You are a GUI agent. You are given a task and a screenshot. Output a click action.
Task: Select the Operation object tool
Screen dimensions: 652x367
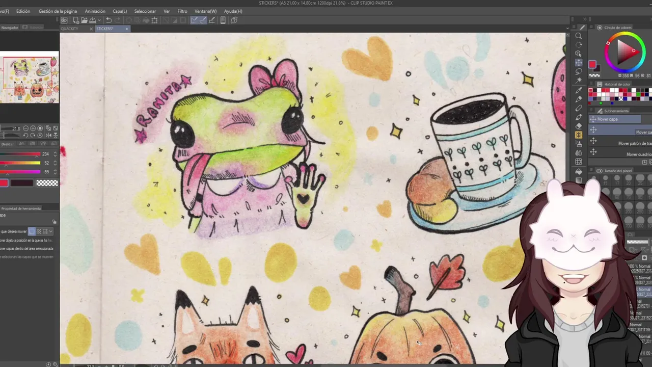pos(579,54)
